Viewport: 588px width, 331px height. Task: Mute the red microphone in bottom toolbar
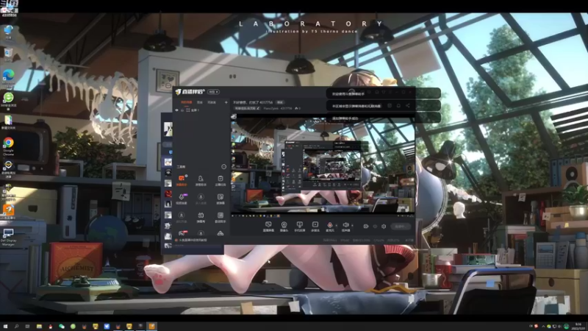(329, 225)
